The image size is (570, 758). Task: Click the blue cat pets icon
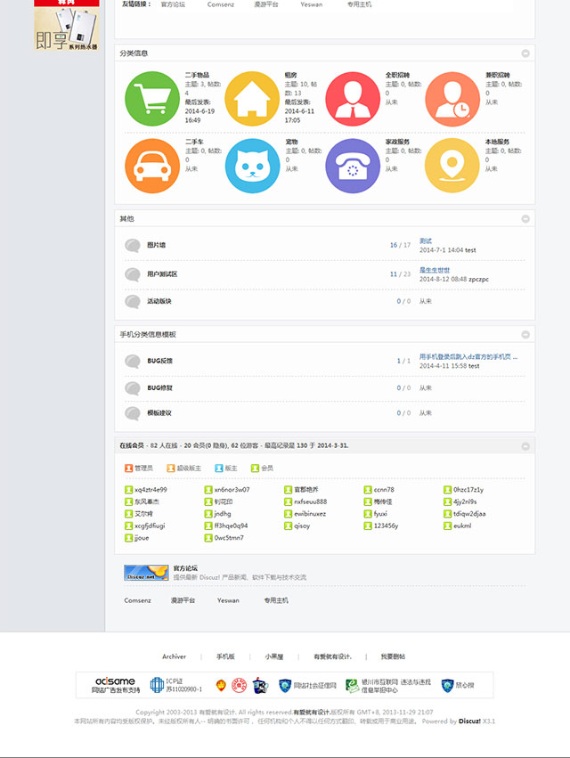[252, 166]
